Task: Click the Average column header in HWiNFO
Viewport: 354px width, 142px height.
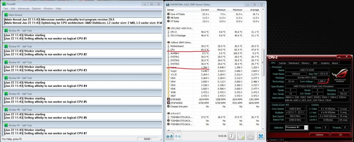Action: click(x=252, y=10)
